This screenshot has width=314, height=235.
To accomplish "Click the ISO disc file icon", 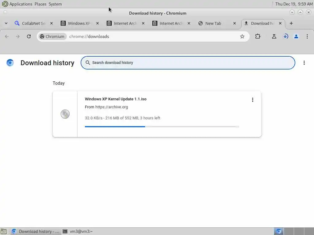I will 65,114.
